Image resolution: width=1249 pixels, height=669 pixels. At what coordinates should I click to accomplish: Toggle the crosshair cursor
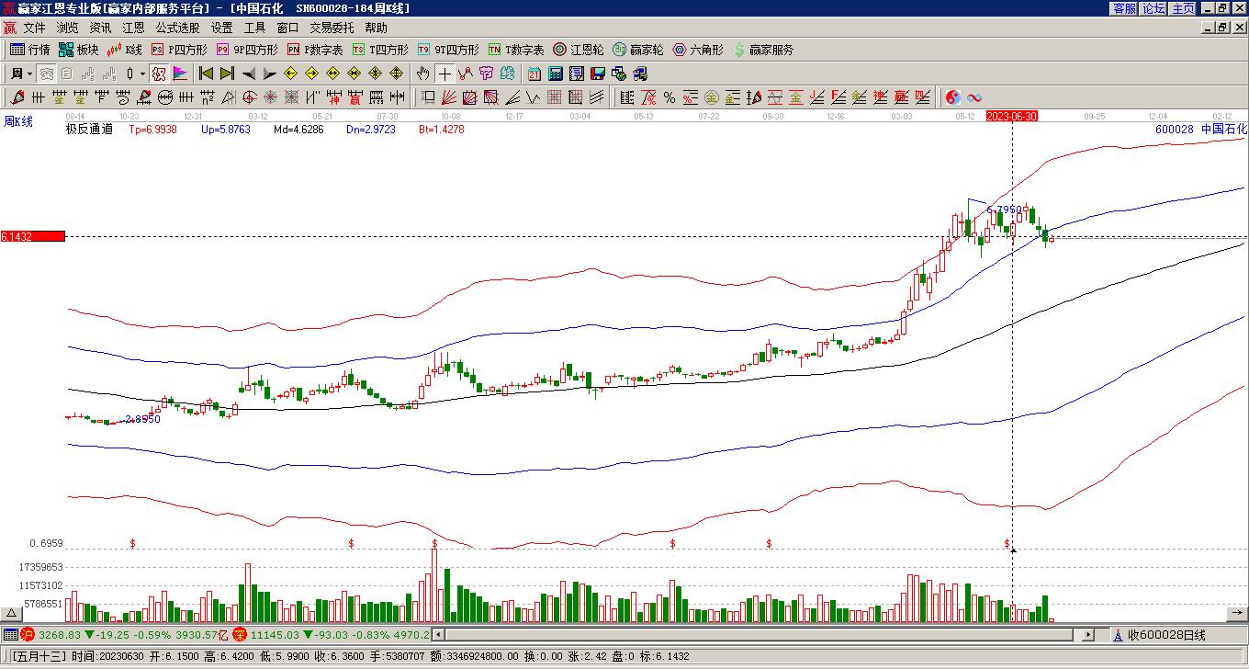(x=444, y=74)
